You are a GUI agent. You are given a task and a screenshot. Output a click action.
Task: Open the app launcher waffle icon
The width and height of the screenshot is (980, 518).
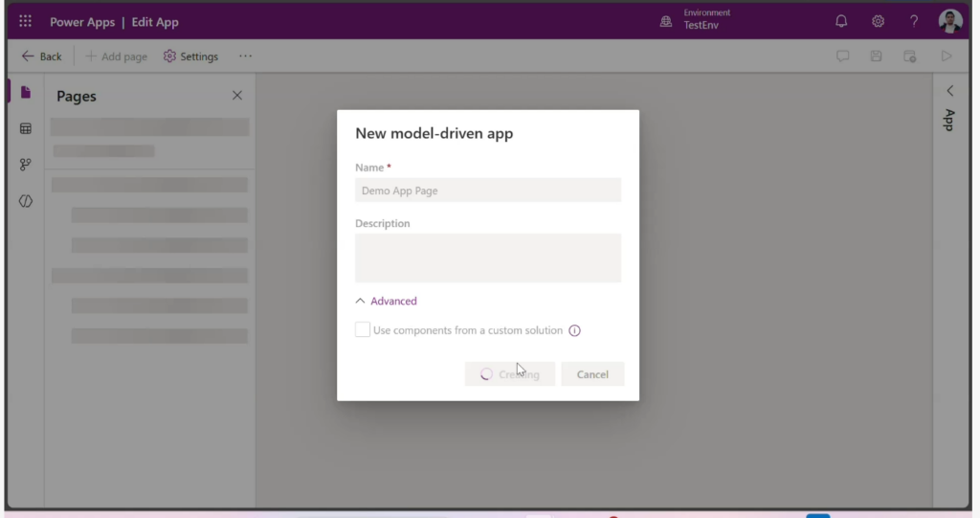click(26, 21)
